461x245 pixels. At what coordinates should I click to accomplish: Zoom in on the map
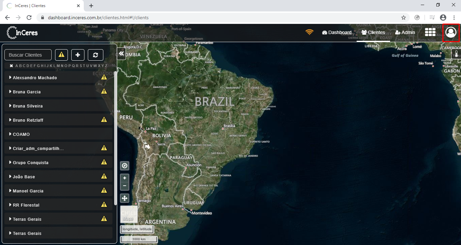[125, 178]
